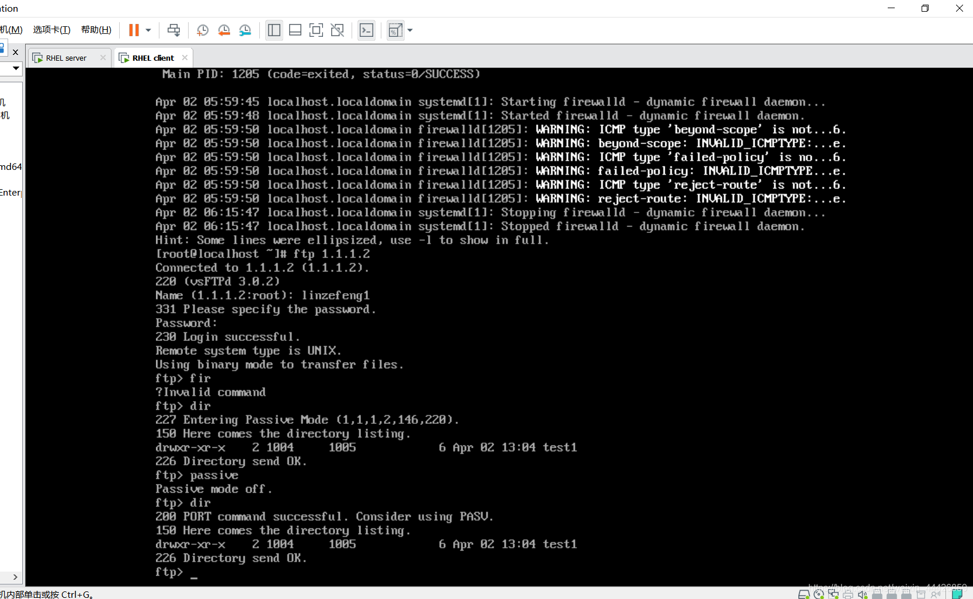973x599 pixels.
Task: Click 'Login successful.' line in terminal
Action: 228,337
